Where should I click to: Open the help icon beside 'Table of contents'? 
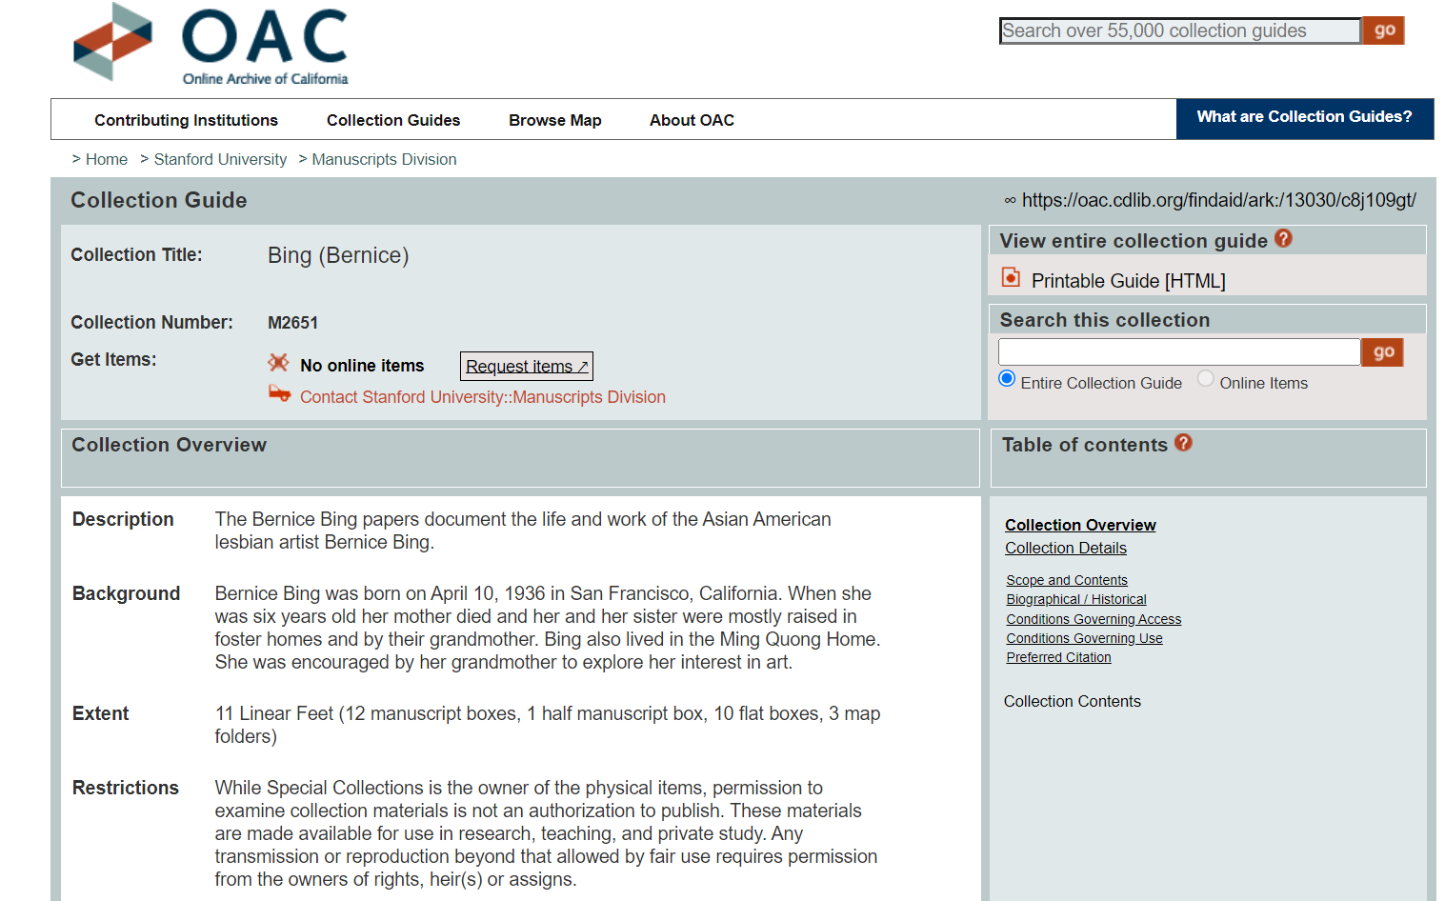click(x=1183, y=443)
